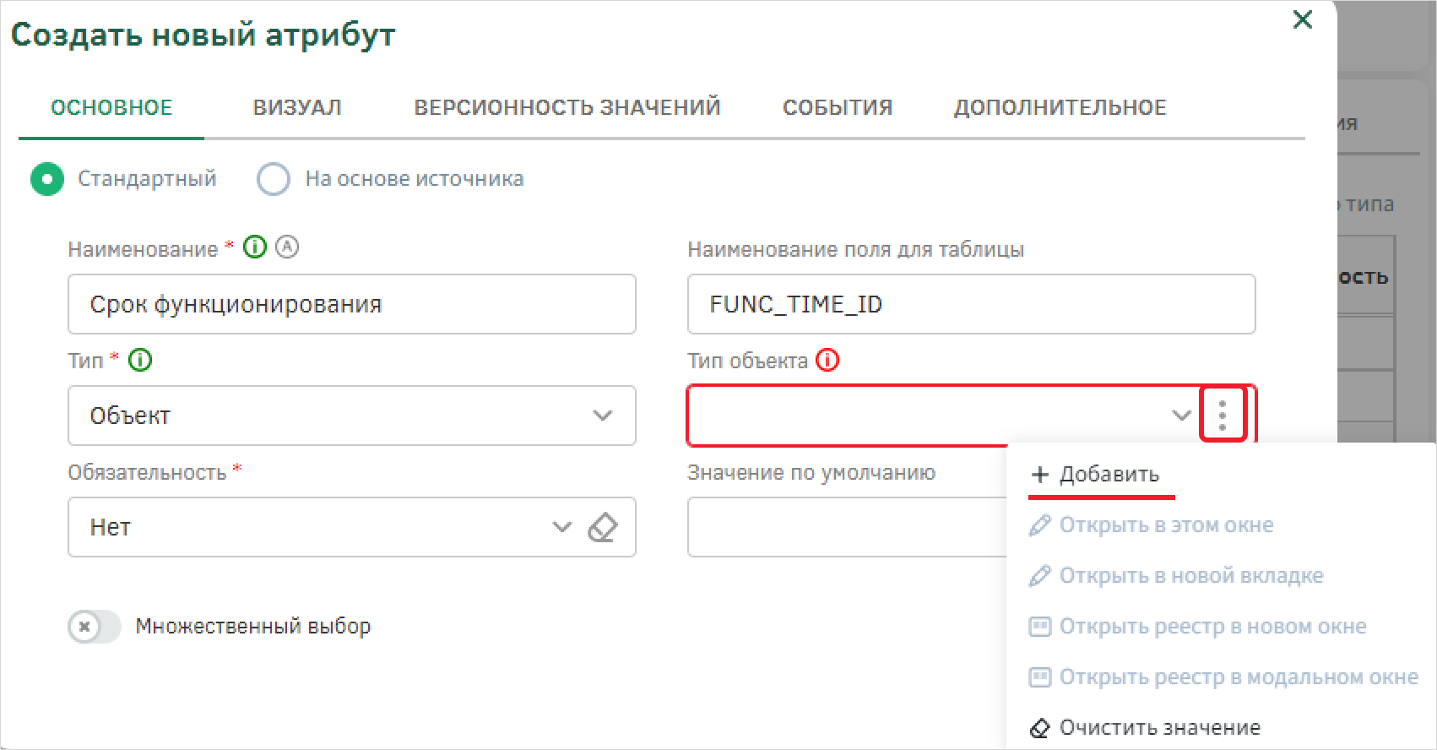Toggle the Множественный выбор switch
Viewport: 1437px width, 750px height.
pos(95,627)
